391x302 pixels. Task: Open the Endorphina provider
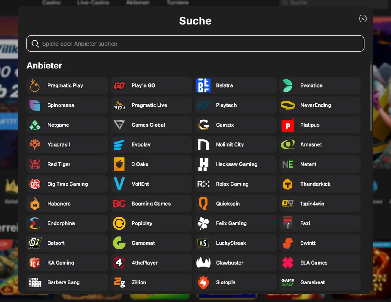click(67, 223)
